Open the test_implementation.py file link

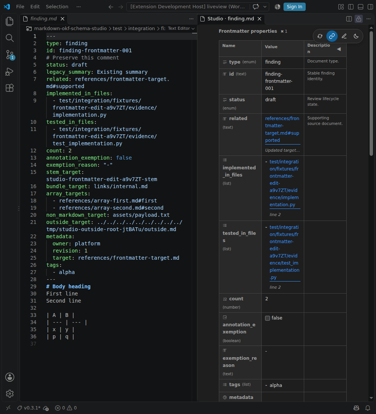(x=284, y=252)
